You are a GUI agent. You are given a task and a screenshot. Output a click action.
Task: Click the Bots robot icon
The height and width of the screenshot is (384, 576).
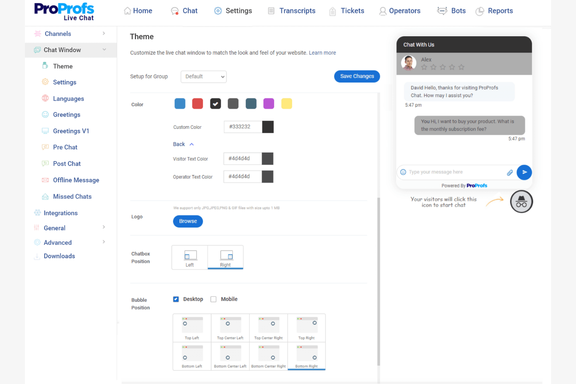point(442,11)
